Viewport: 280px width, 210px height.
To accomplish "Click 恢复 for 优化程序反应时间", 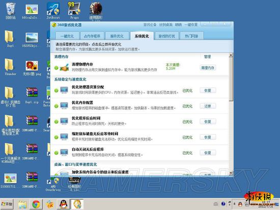I will click(x=208, y=122).
